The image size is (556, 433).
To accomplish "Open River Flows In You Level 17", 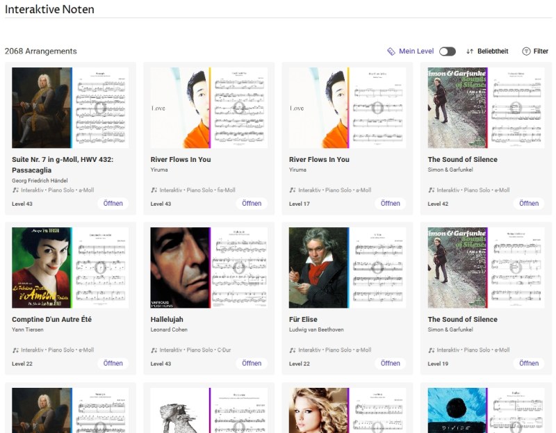I will pos(390,204).
